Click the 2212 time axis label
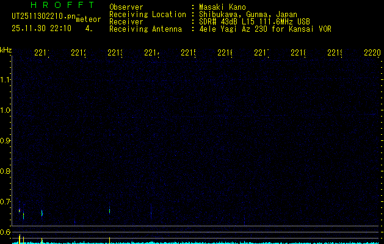 (79, 52)
